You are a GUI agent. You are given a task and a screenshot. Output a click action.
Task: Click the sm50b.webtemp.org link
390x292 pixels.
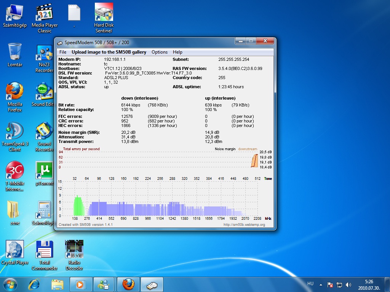tap(244, 224)
